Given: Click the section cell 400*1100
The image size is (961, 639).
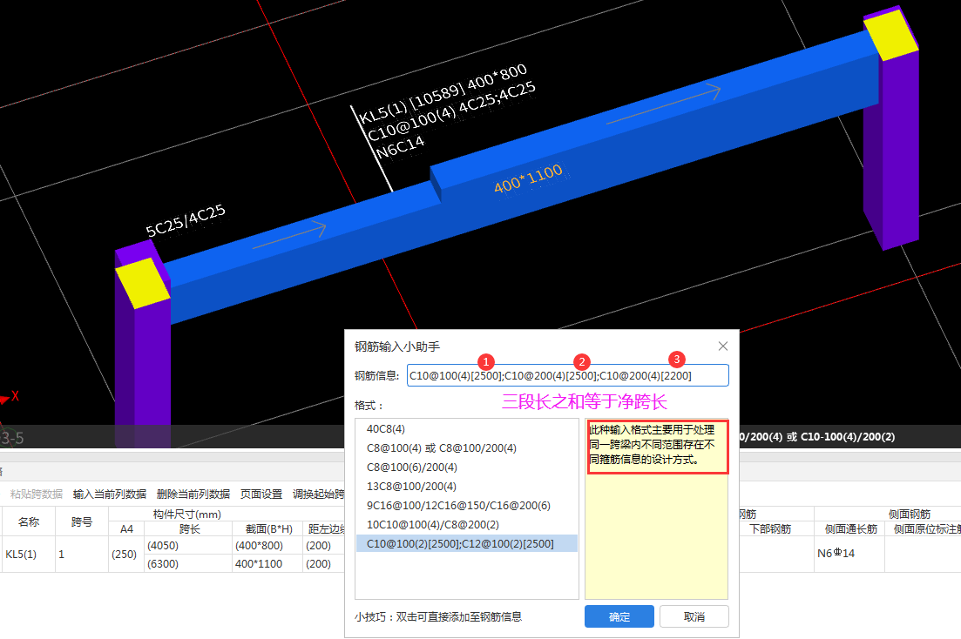Looking at the screenshot, I should click(267, 563).
